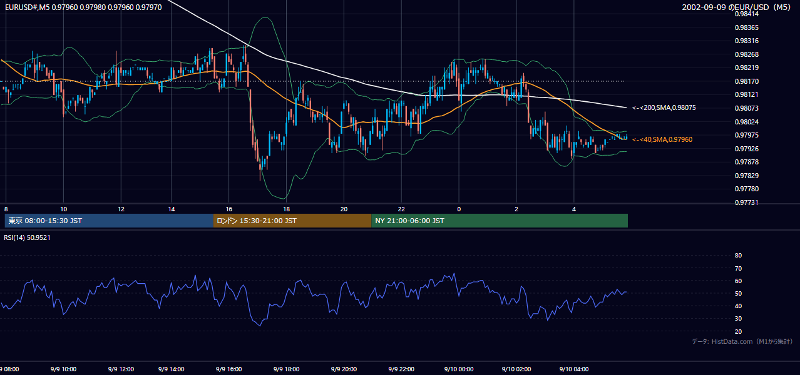Click the 9/9 22:00 date axis label
800x375 pixels.
tap(401, 369)
